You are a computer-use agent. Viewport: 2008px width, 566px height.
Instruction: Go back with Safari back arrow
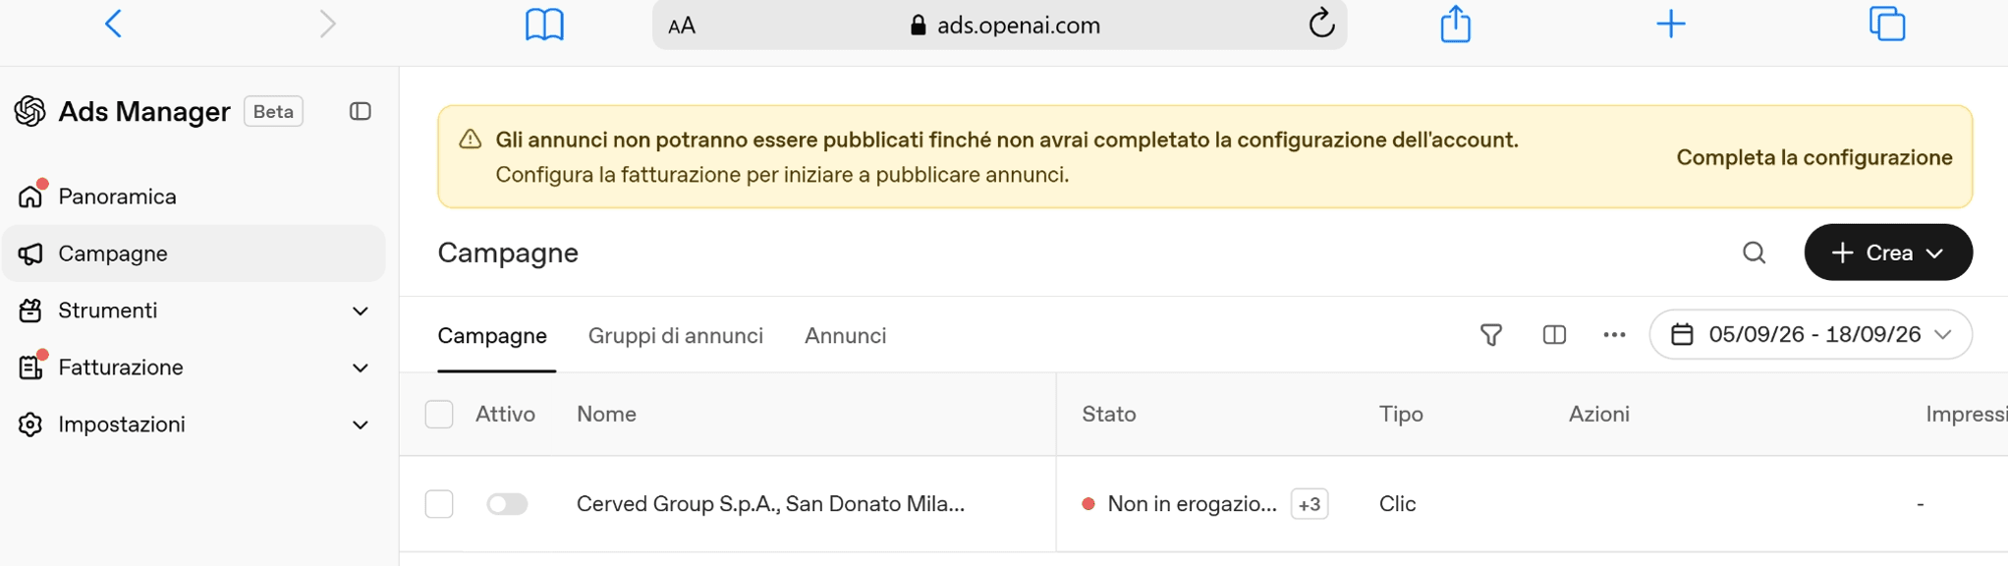[113, 24]
